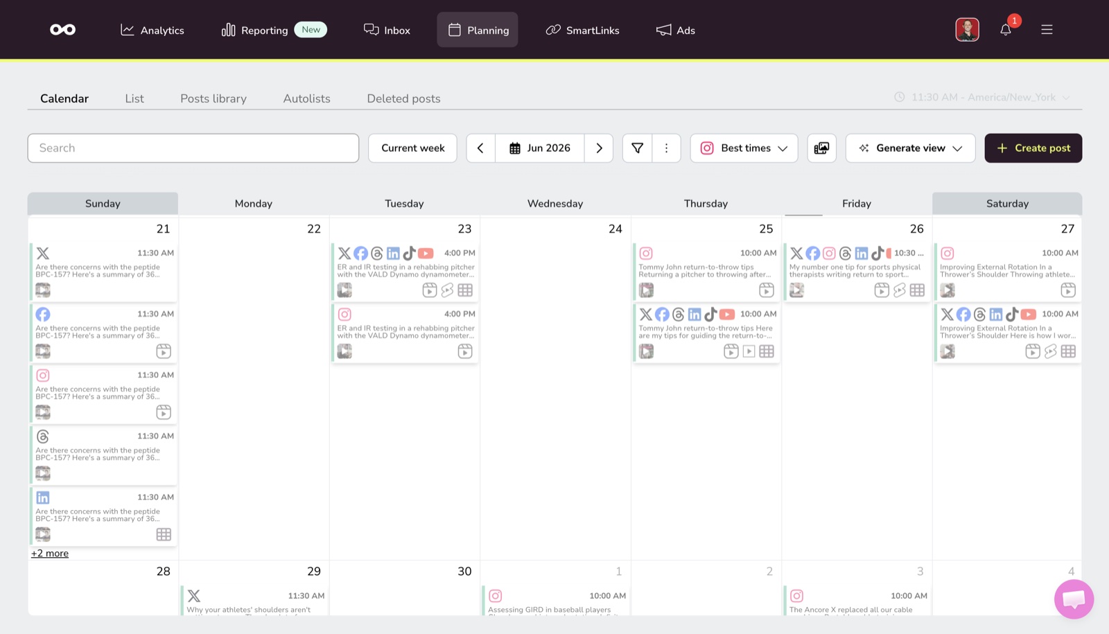Viewport: 1109px width, 634px height.
Task: Click Sunday column header
Action: pyautogui.click(x=103, y=203)
